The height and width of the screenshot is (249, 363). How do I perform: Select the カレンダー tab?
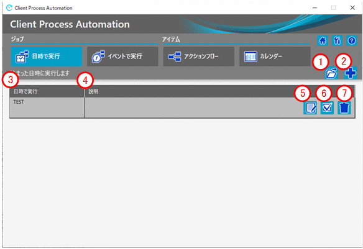(x=275, y=57)
